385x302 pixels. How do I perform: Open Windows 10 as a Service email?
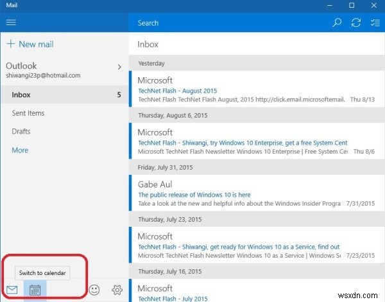tap(257, 245)
